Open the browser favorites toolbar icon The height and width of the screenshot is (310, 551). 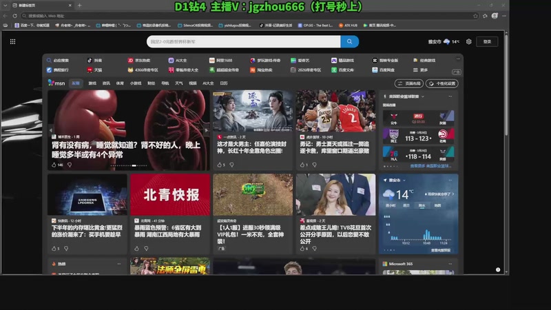[486, 16]
